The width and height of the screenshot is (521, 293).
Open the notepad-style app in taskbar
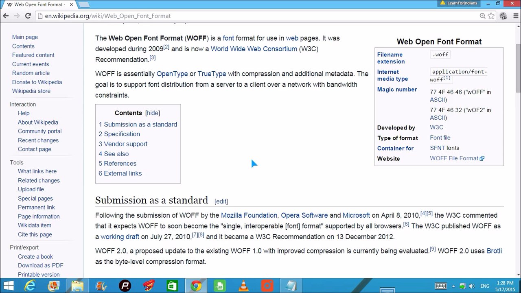click(291, 286)
